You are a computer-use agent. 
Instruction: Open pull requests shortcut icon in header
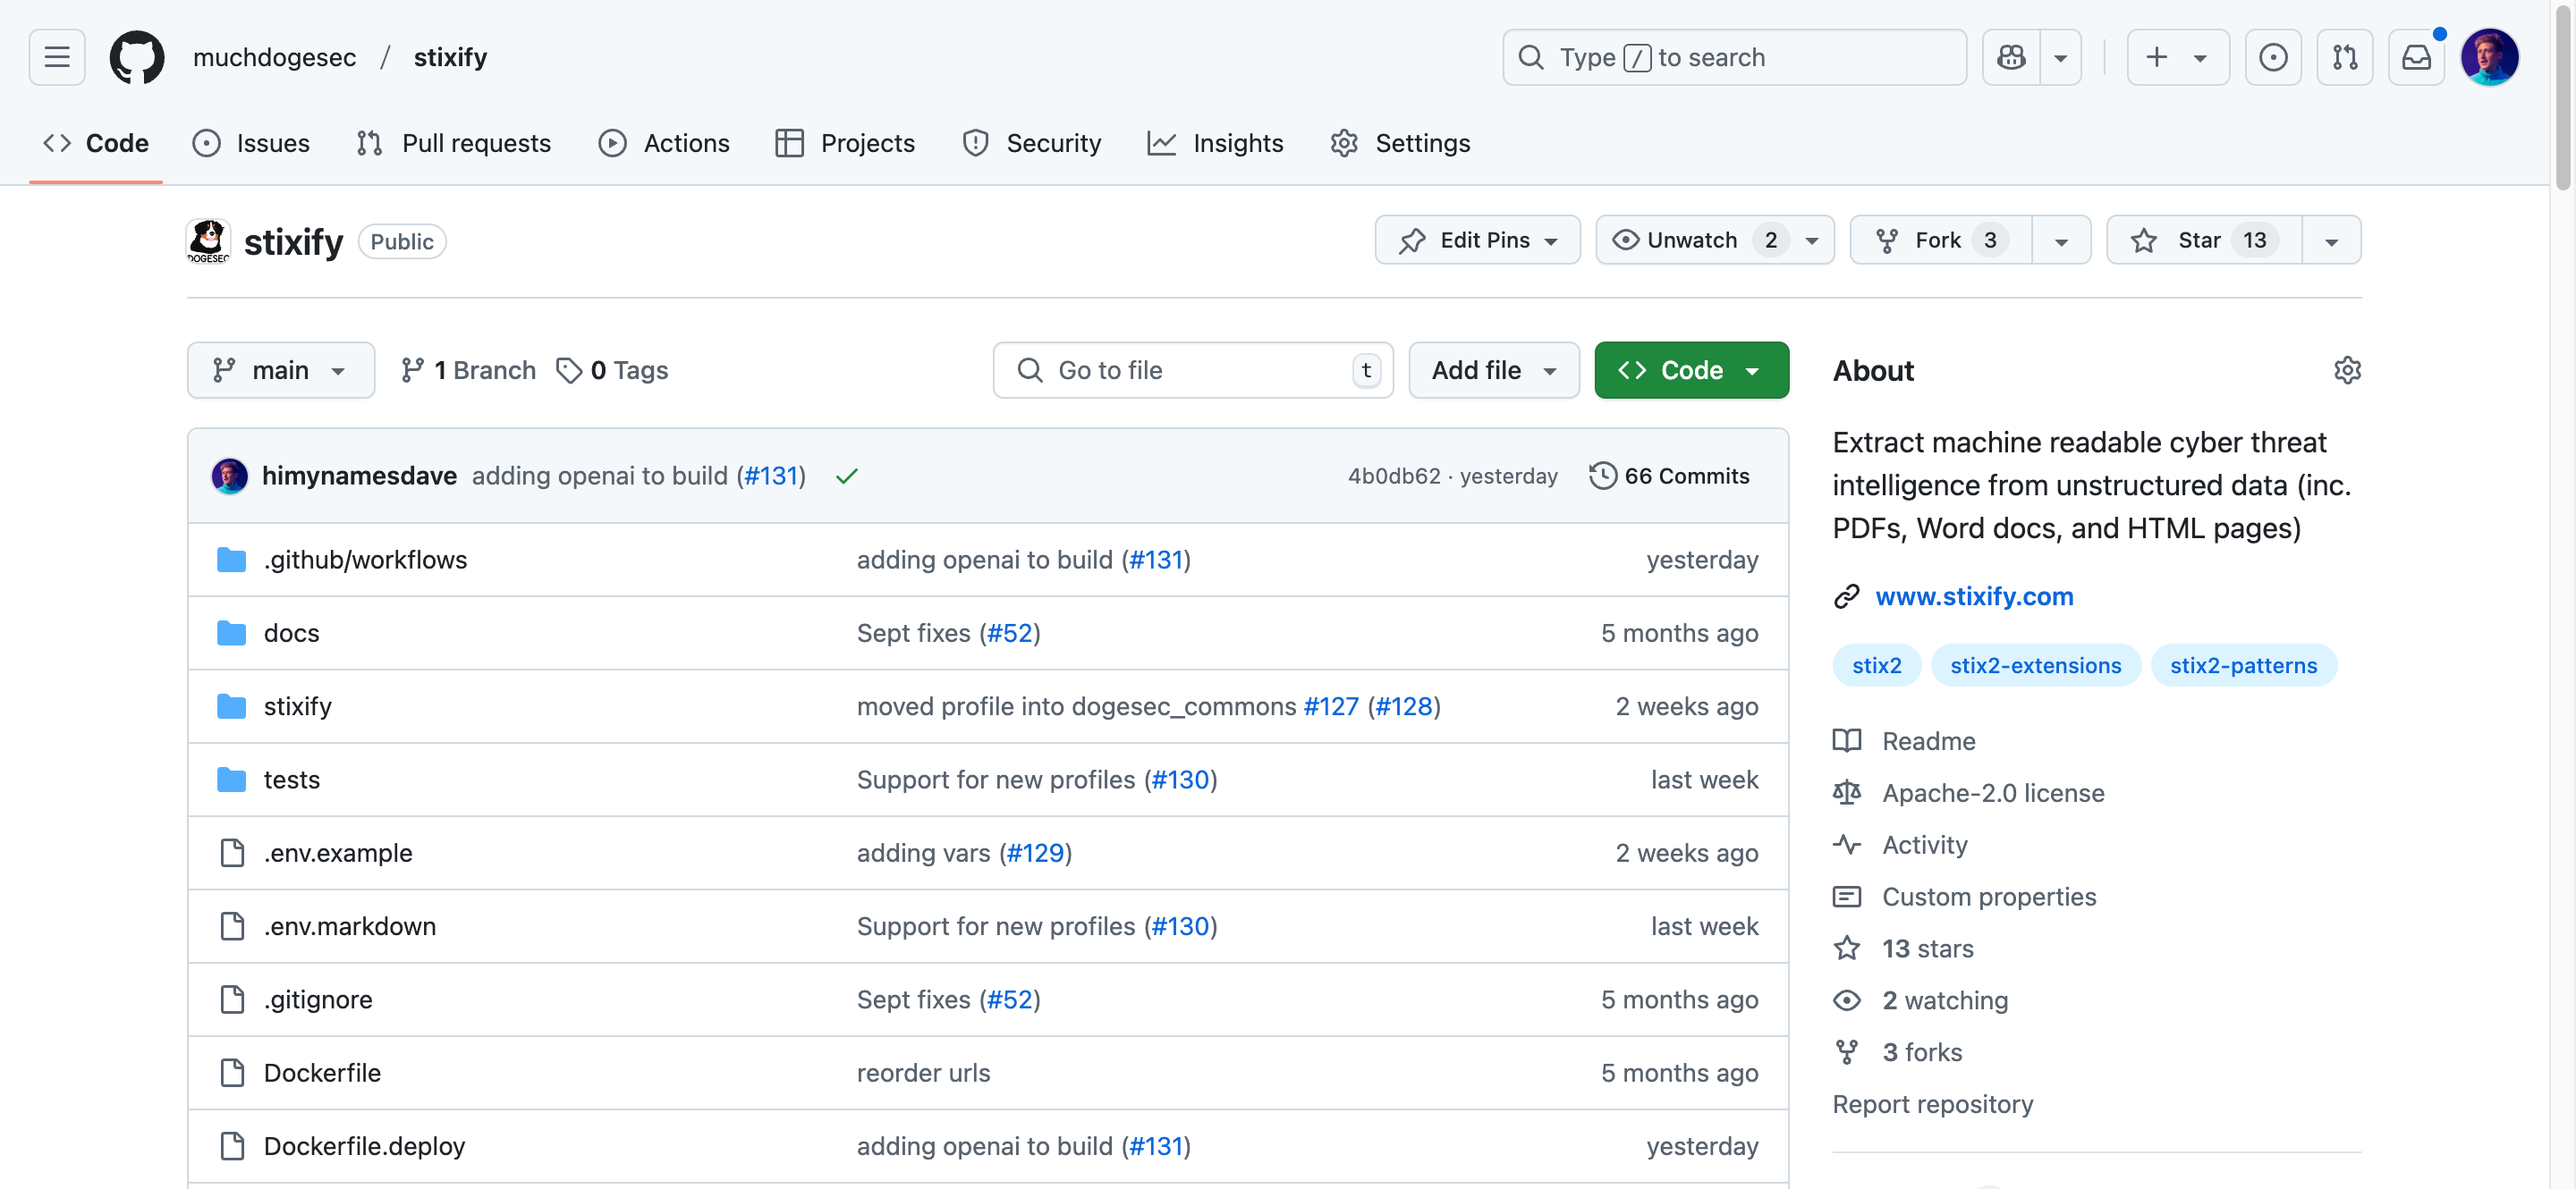click(x=2344, y=57)
